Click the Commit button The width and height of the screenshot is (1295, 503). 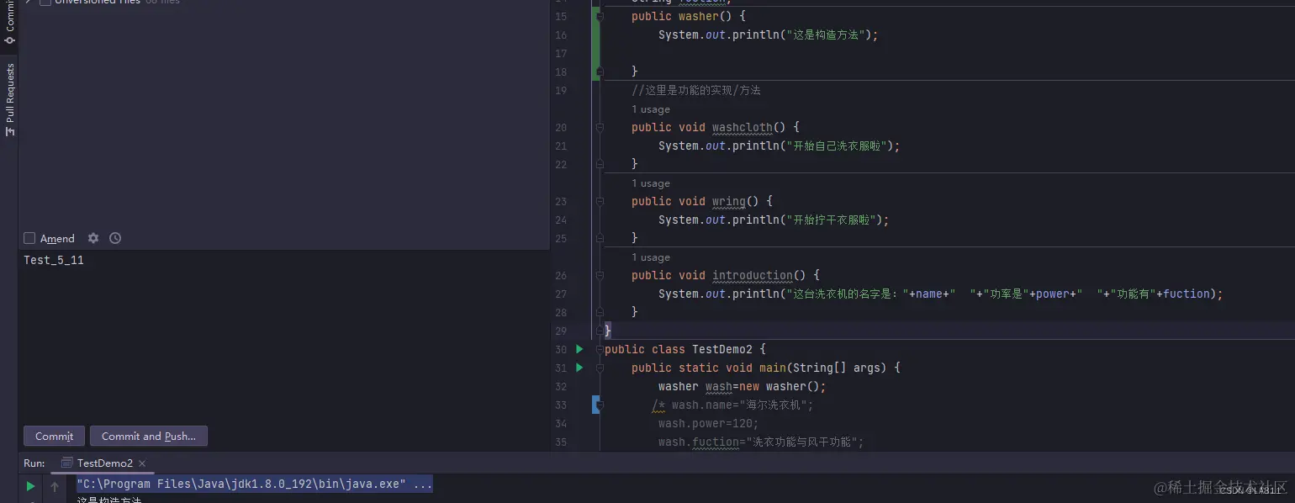pos(55,437)
